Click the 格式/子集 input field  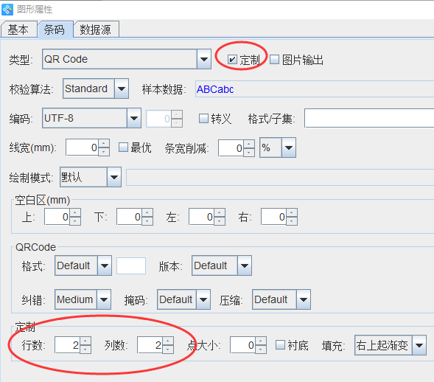coord(369,118)
